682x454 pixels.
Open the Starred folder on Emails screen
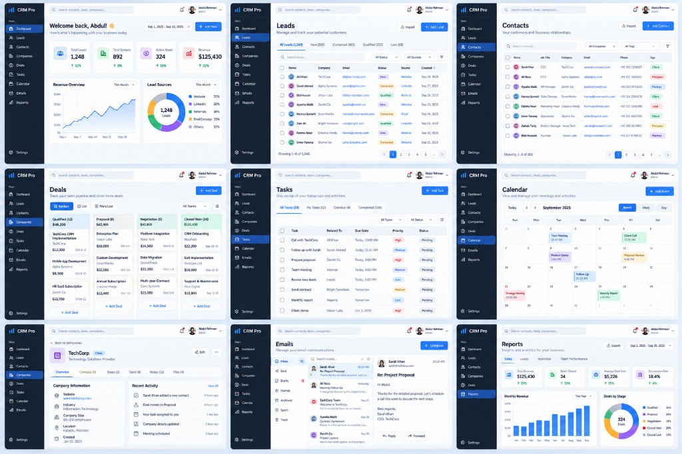[x=289, y=391]
